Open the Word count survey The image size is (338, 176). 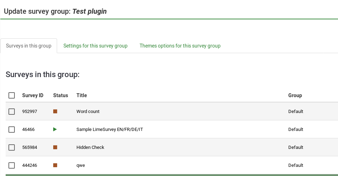point(88,112)
